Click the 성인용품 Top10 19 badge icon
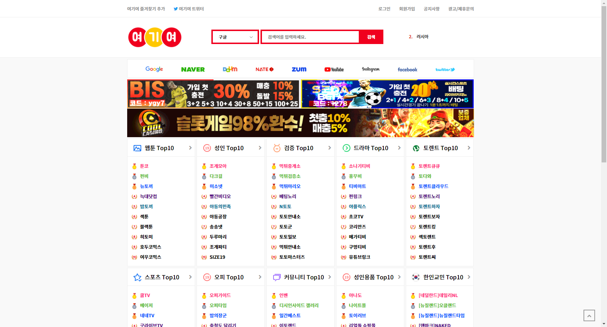607x327 pixels. click(346, 277)
